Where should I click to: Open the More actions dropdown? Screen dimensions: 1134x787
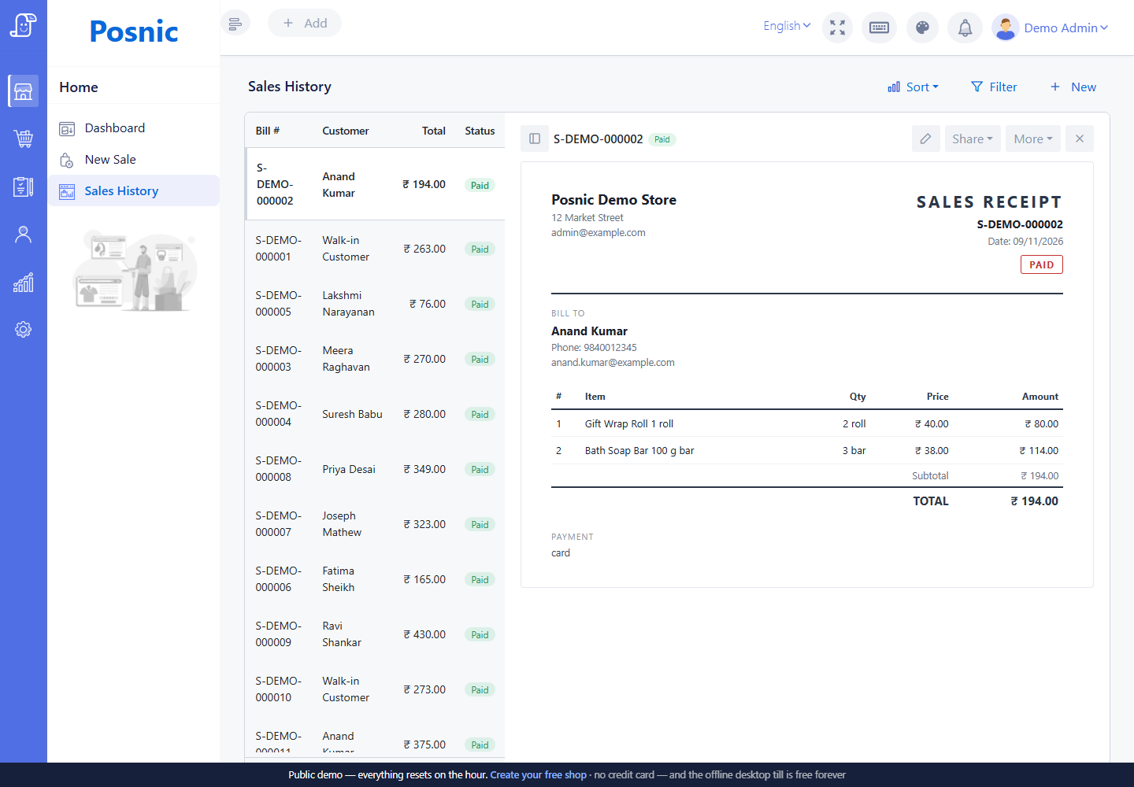point(1033,139)
